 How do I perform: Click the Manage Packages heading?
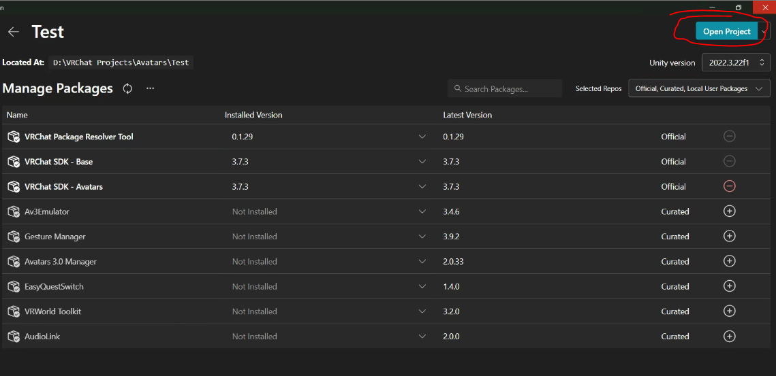pos(58,88)
